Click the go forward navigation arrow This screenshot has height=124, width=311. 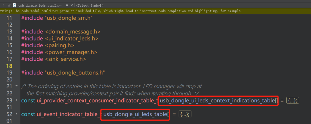(3, 5)
